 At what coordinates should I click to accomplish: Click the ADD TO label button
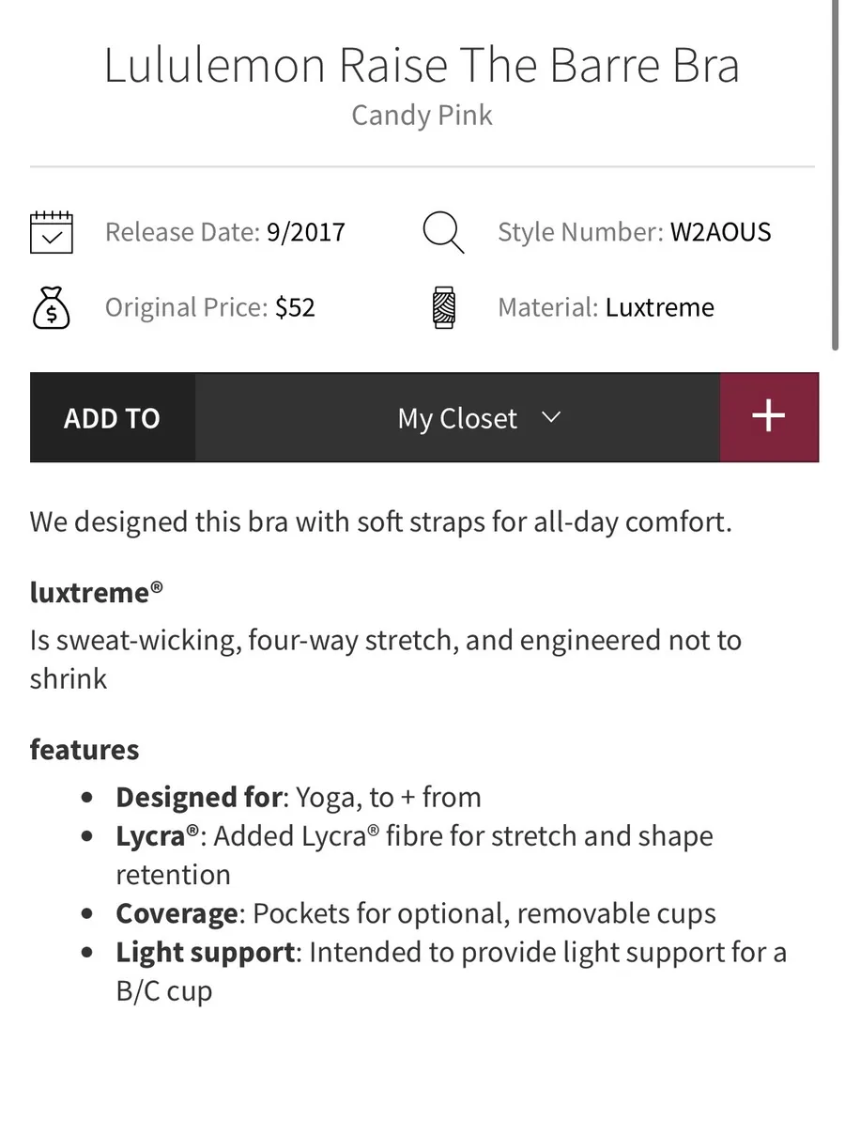(x=113, y=417)
